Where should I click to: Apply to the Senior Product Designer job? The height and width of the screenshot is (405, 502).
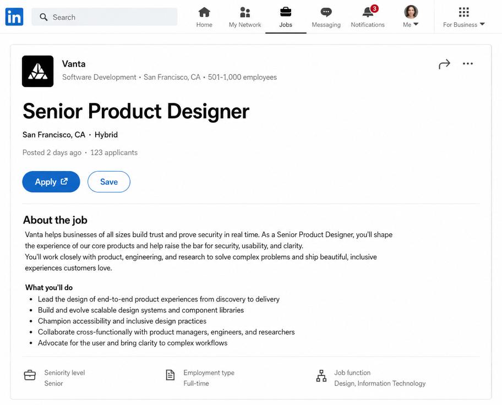pyautogui.click(x=51, y=182)
